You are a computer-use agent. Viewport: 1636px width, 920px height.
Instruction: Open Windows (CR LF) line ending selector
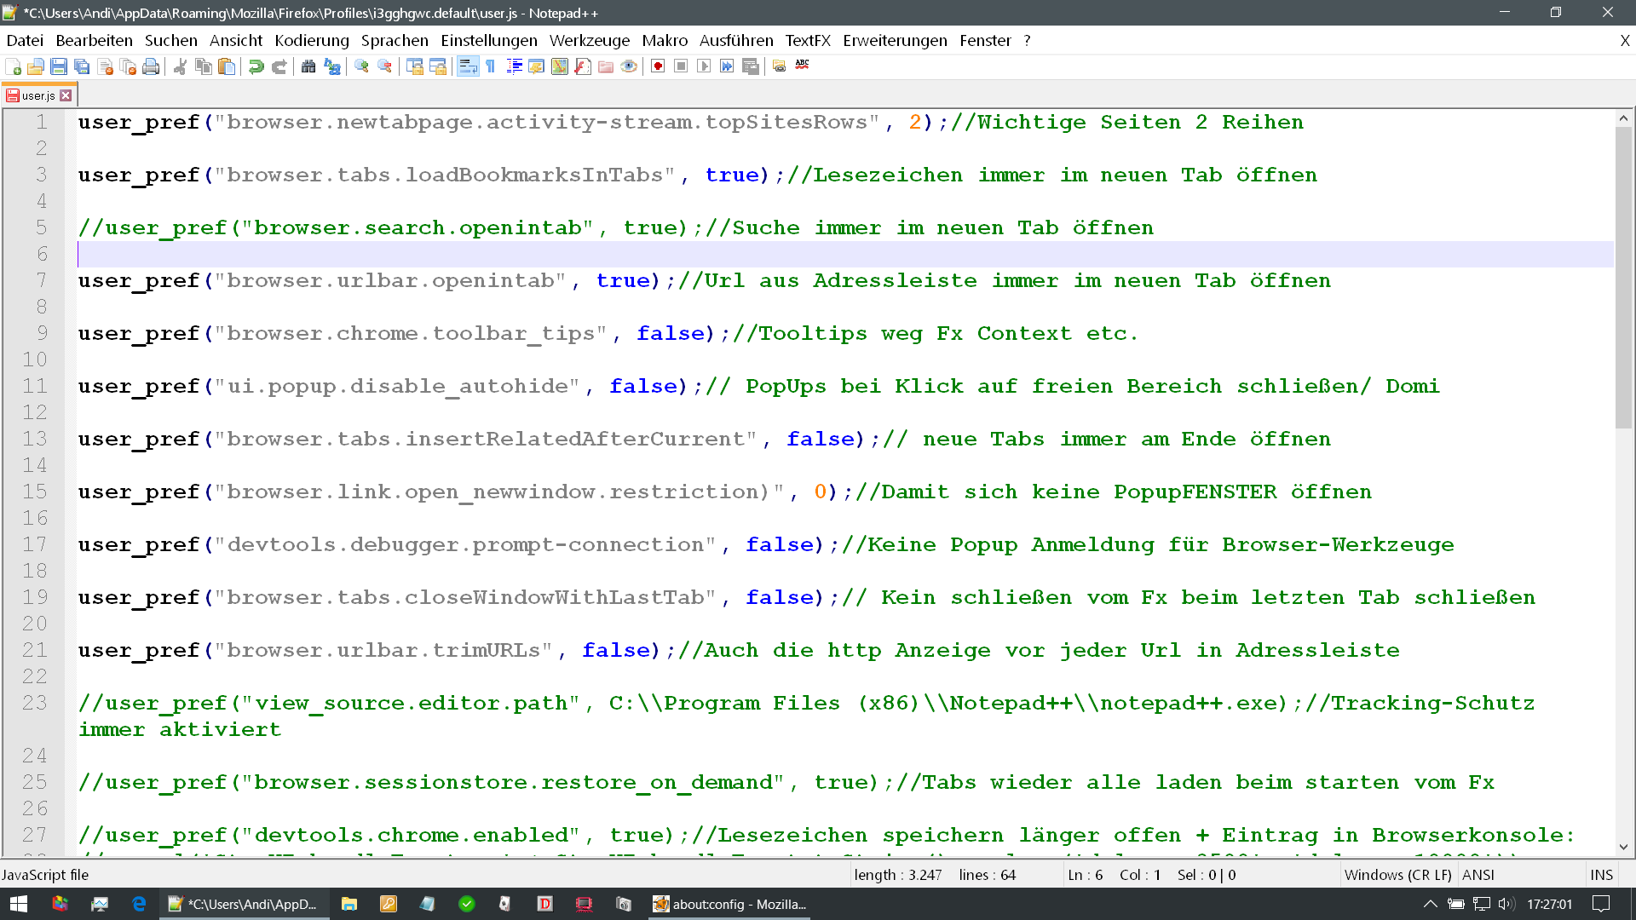[x=1397, y=875]
